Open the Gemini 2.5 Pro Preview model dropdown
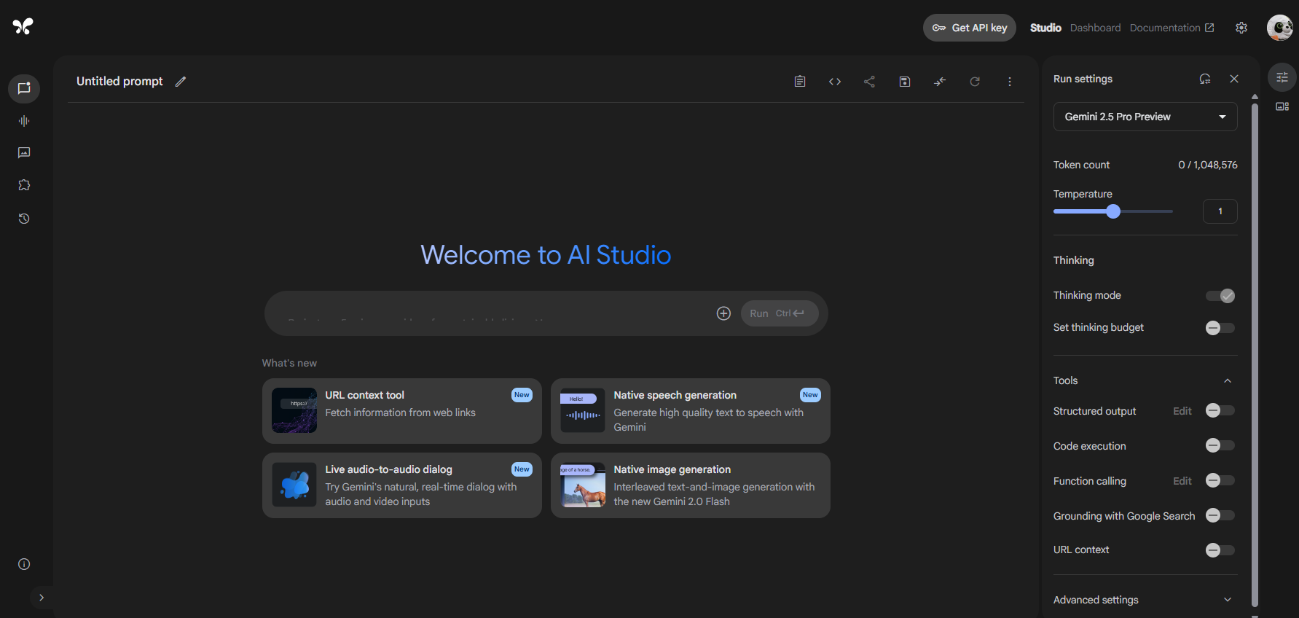 (1145, 117)
